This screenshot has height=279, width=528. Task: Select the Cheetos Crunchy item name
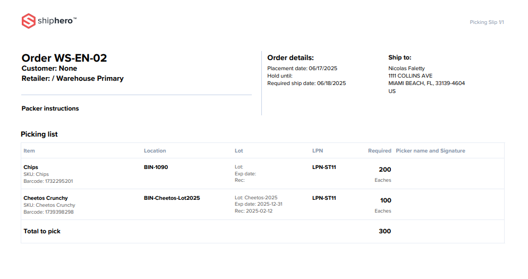click(46, 198)
